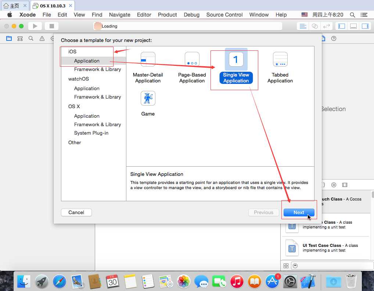Select the watchOS category heading

click(x=79, y=79)
